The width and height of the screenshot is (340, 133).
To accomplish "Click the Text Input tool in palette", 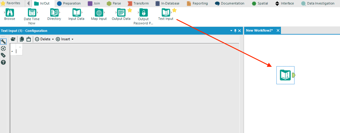I will click(x=166, y=13).
